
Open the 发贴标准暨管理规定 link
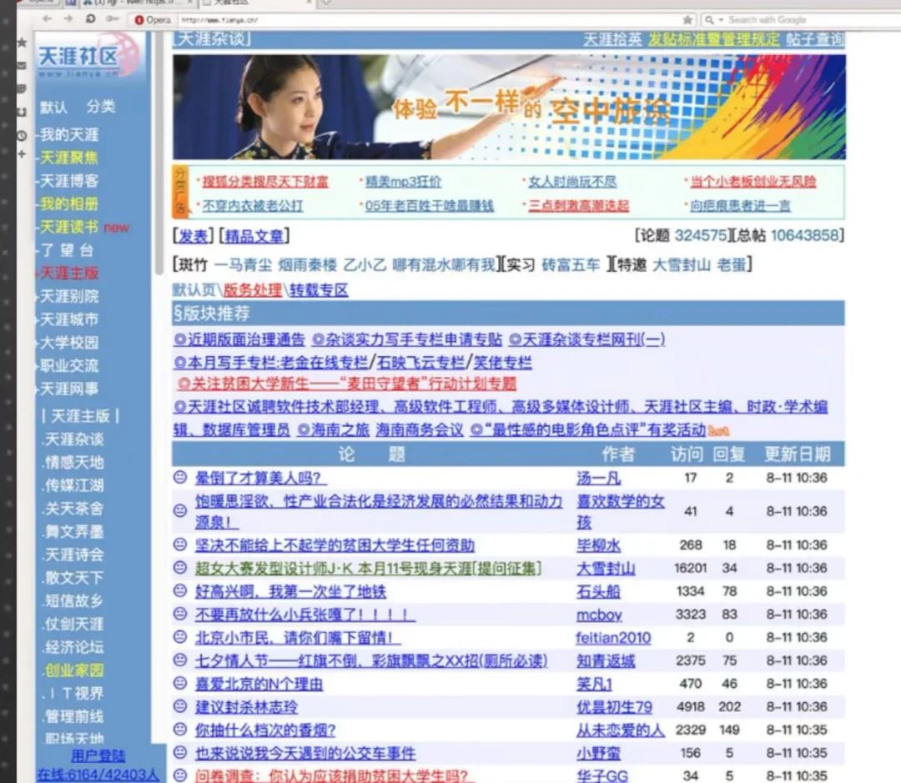(x=713, y=39)
